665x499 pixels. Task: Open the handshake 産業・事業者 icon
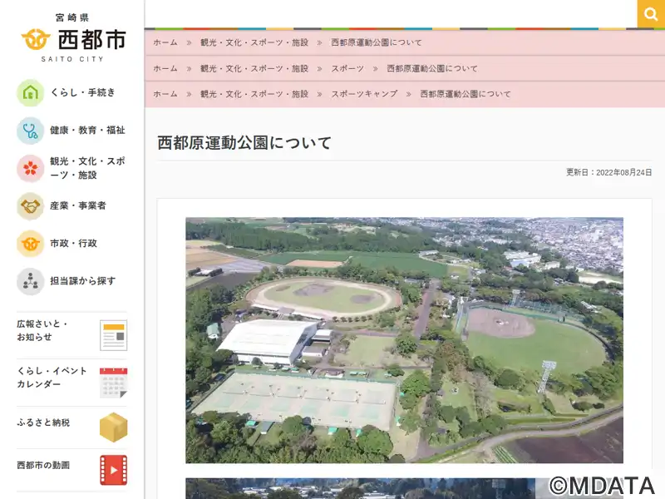[31, 205]
